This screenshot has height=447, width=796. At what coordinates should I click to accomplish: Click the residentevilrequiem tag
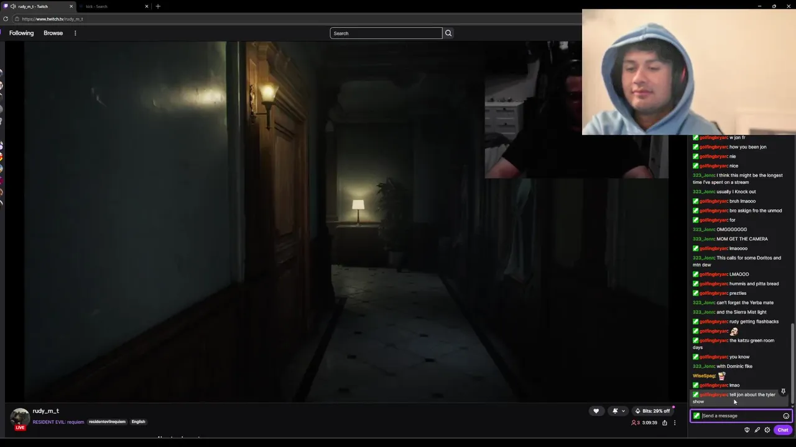tap(107, 422)
